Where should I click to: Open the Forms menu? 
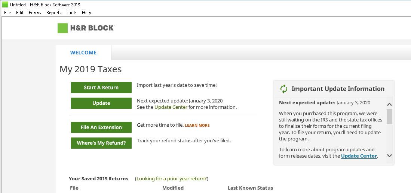[x=35, y=13]
